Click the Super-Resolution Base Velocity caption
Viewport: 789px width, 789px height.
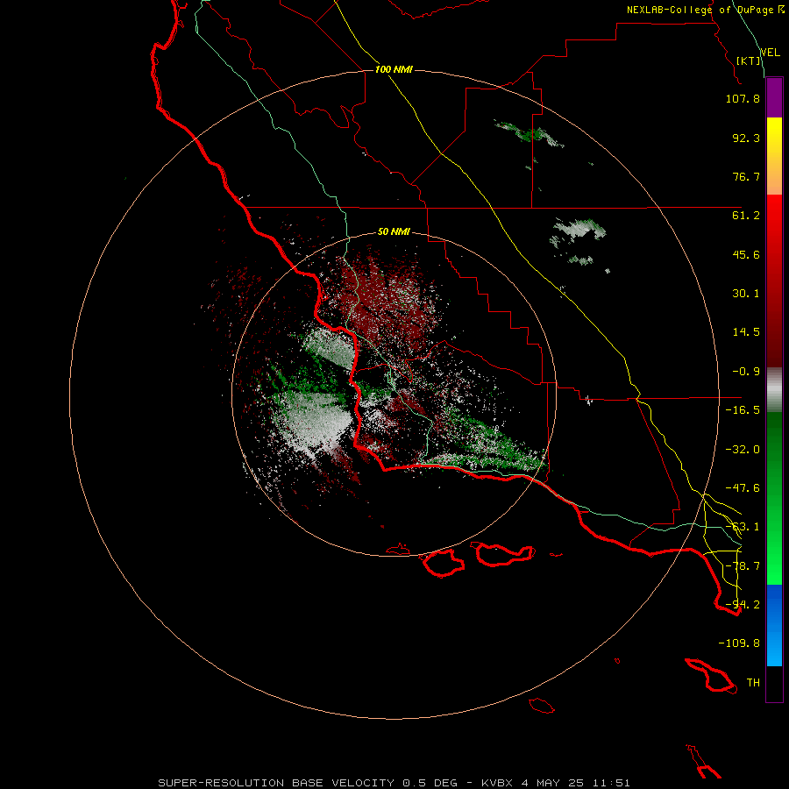394,783
